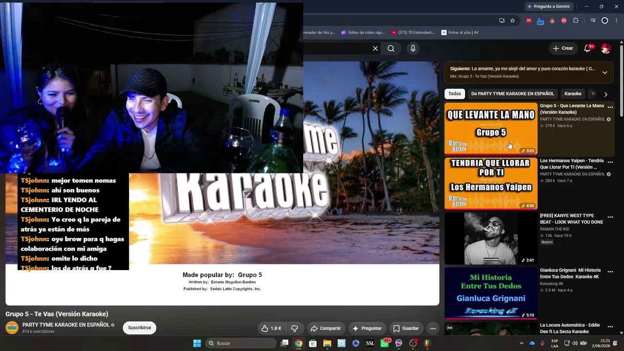Click the red M extension icon
Viewport: 624px width, 351px height.
click(x=528, y=20)
